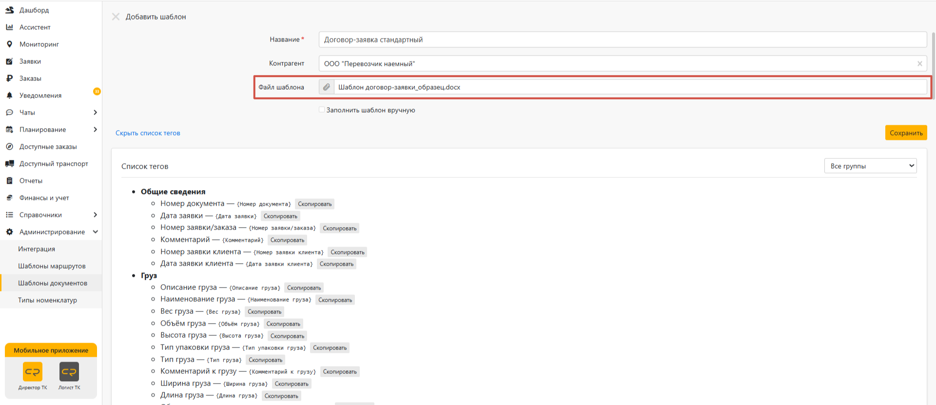This screenshot has width=936, height=405.
Task: Open the Логист ТК mobile app icon
Action: pos(69,371)
